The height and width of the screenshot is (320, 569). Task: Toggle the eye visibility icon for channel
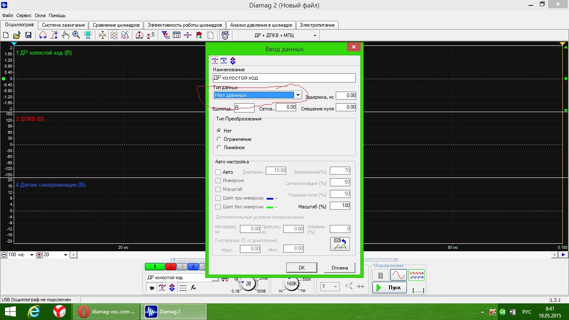coord(152,287)
